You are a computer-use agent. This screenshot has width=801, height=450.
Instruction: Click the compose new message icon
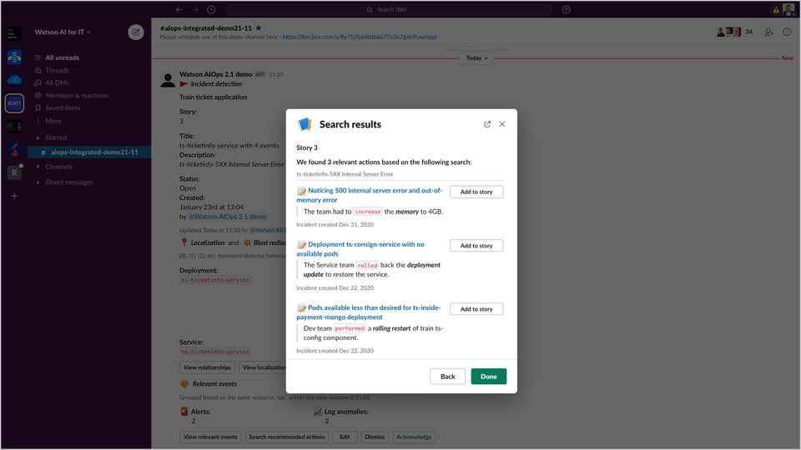tap(136, 32)
